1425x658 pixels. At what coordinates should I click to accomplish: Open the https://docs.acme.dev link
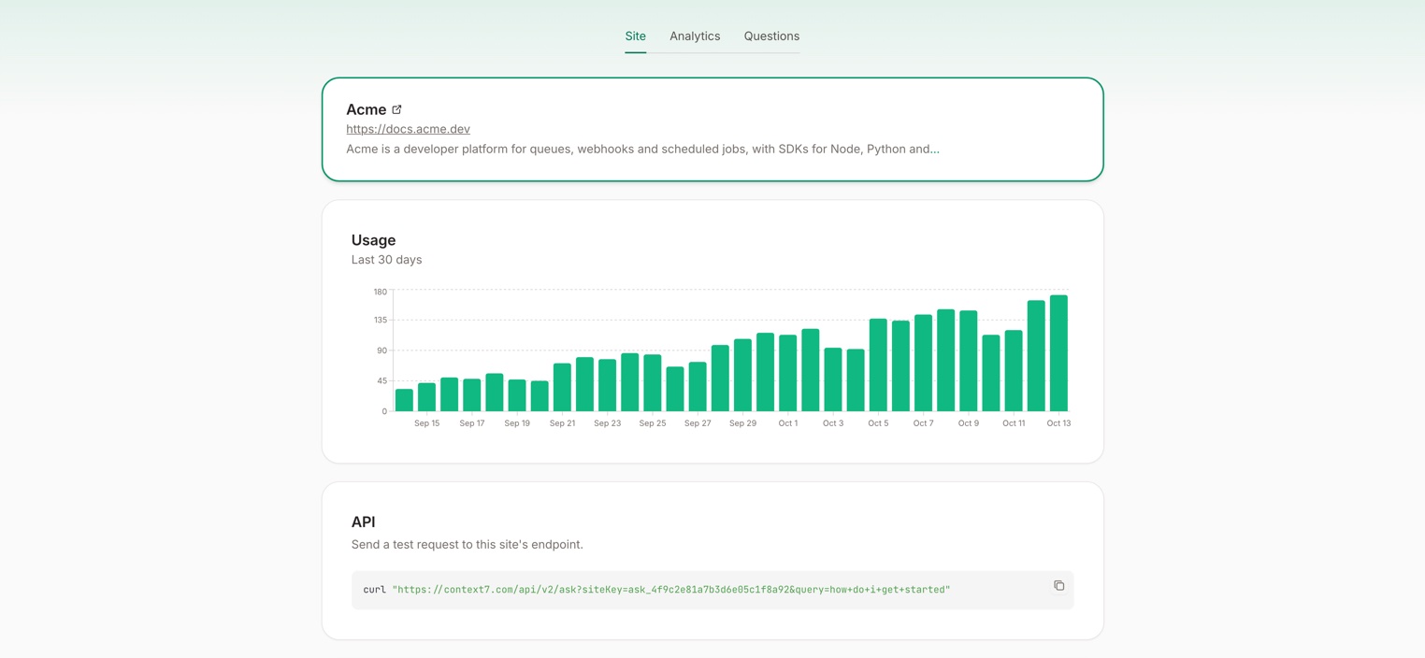(x=408, y=129)
